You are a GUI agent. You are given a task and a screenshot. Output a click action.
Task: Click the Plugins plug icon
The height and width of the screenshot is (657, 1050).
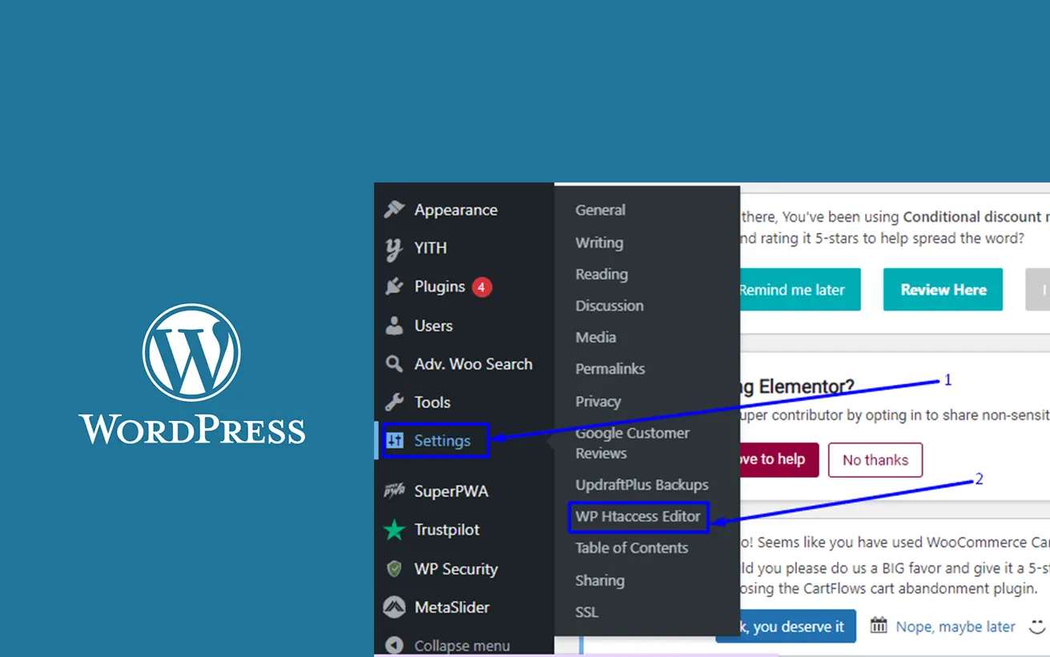pos(394,286)
